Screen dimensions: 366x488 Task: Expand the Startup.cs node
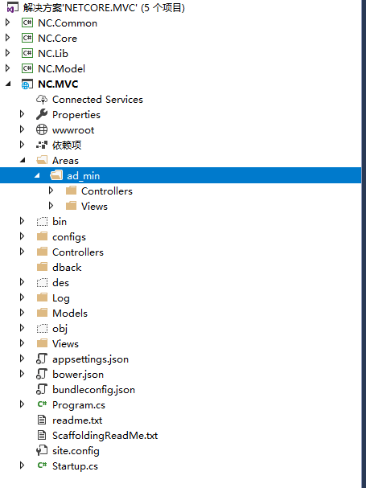click(22, 465)
